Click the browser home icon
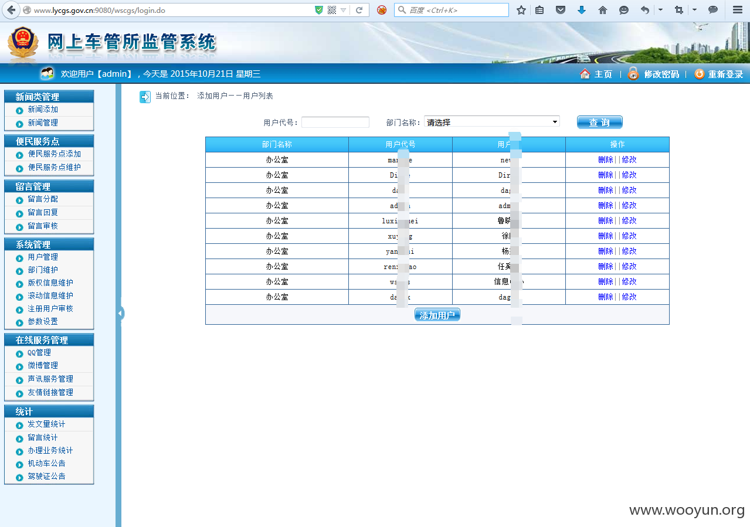Image resolution: width=750 pixels, height=527 pixels. coord(603,10)
